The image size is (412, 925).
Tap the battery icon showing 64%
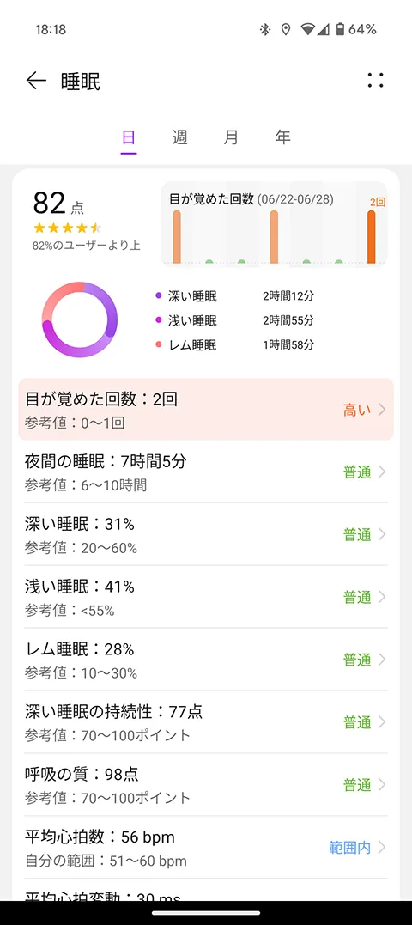click(340, 29)
